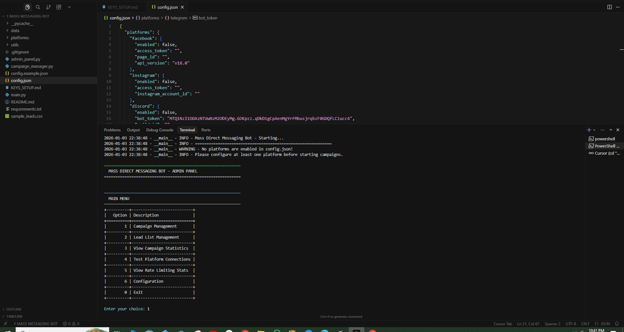Switch to the Debug Console tab
624x332 pixels.
point(160,130)
